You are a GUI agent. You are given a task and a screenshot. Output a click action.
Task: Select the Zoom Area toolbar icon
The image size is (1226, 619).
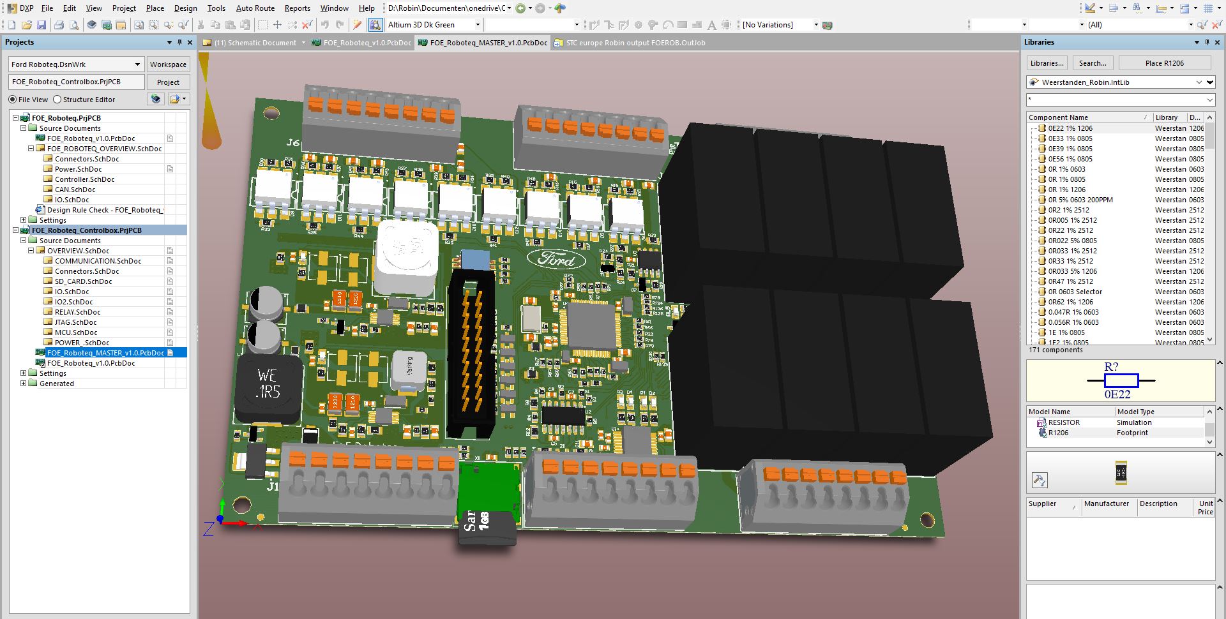coord(153,25)
